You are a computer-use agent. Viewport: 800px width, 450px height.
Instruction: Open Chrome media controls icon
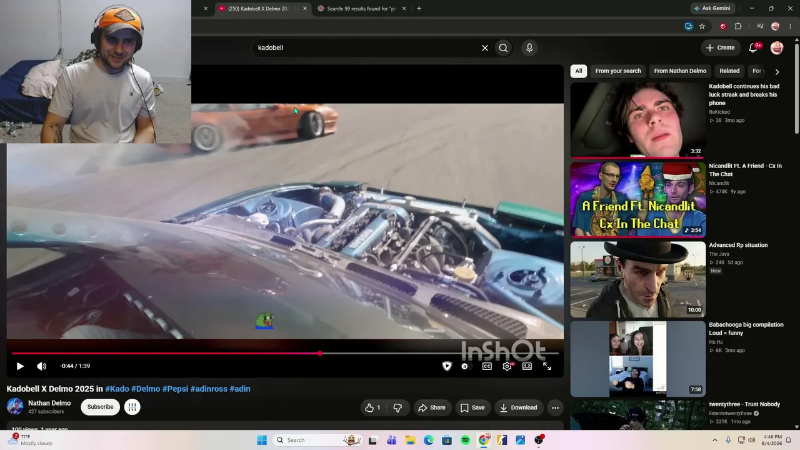(760, 26)
